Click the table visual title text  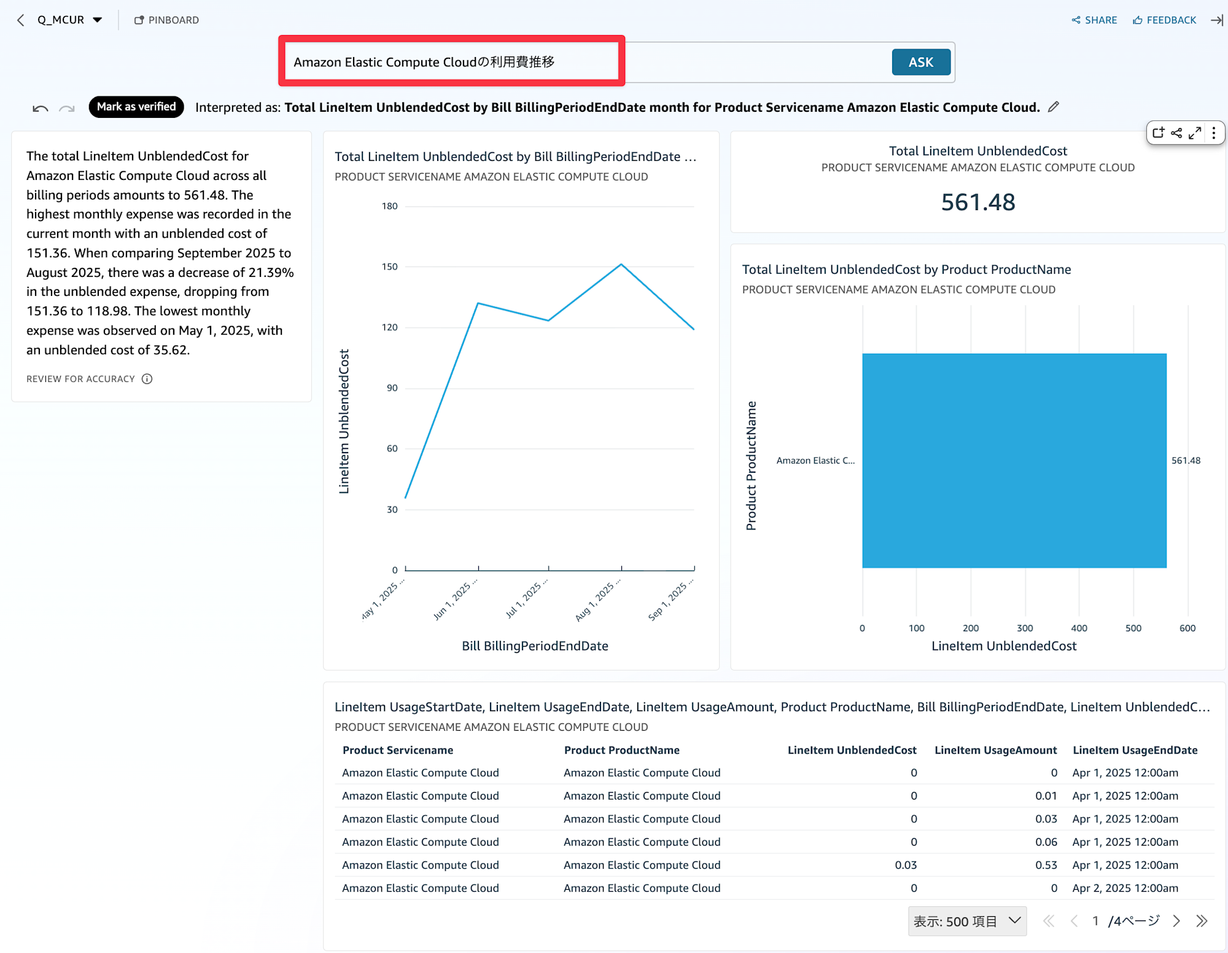click(x=772, y=707)
